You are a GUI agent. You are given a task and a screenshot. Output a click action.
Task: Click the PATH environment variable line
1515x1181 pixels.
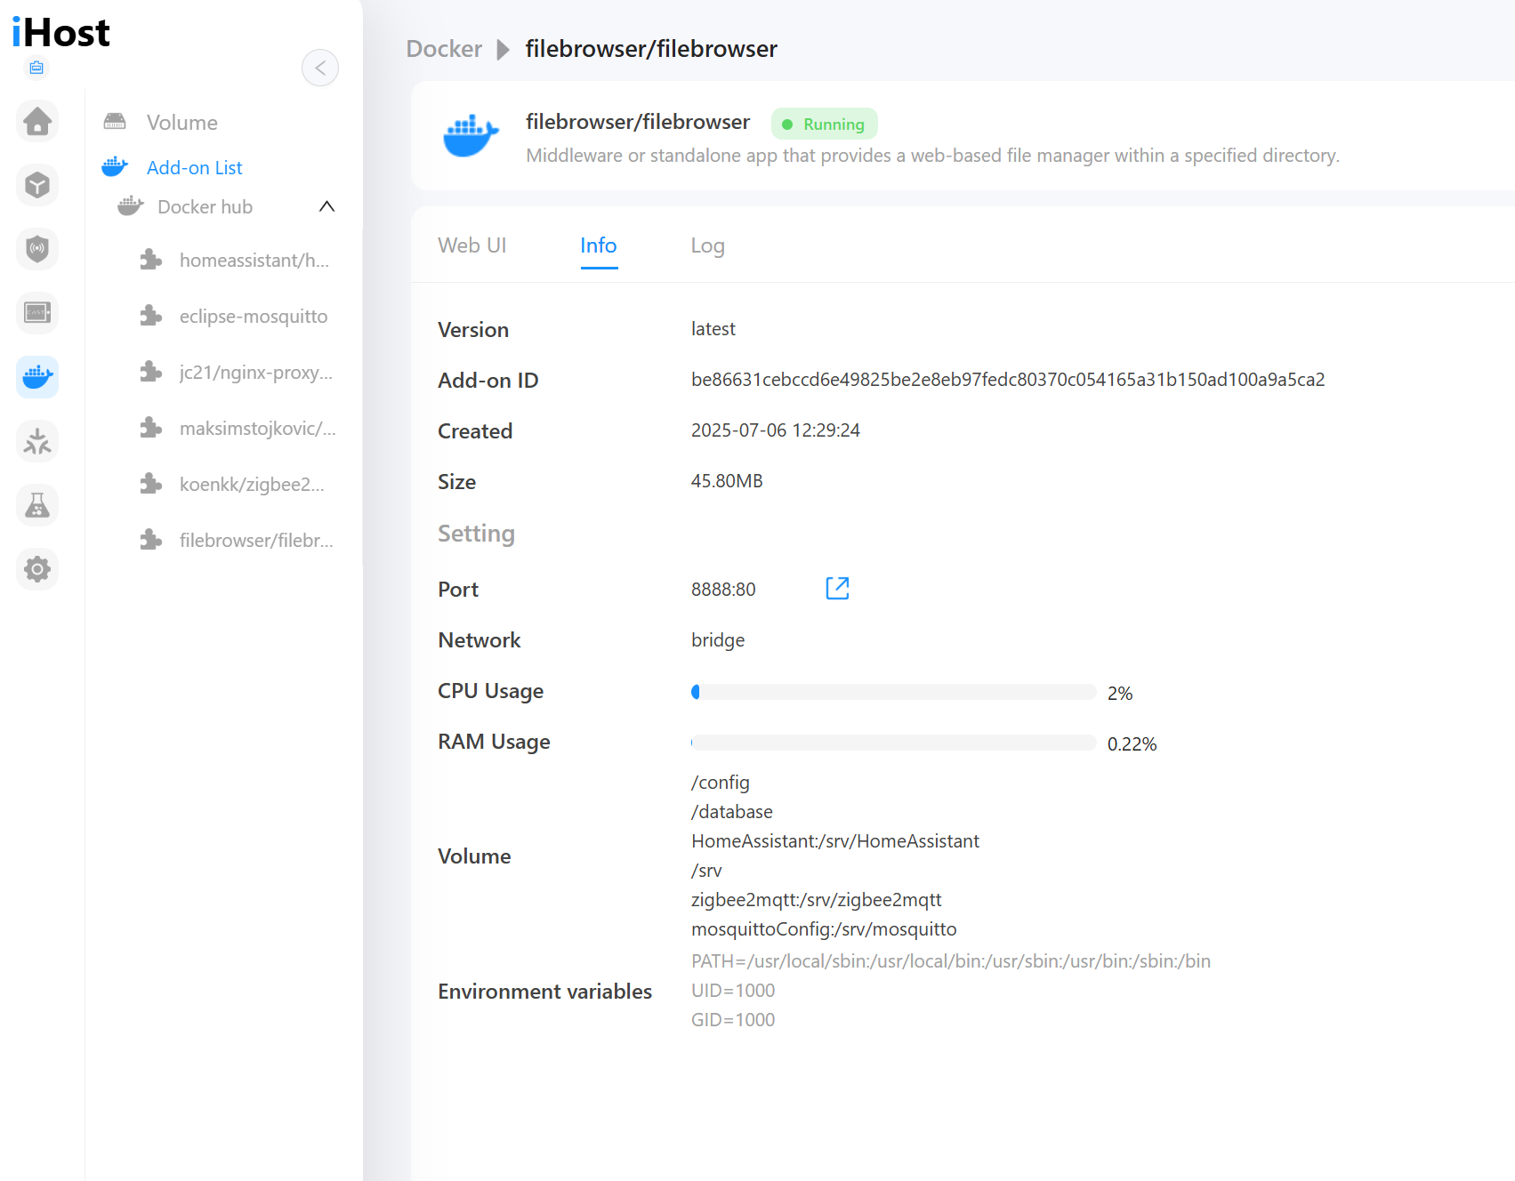[x=951, y=961]
